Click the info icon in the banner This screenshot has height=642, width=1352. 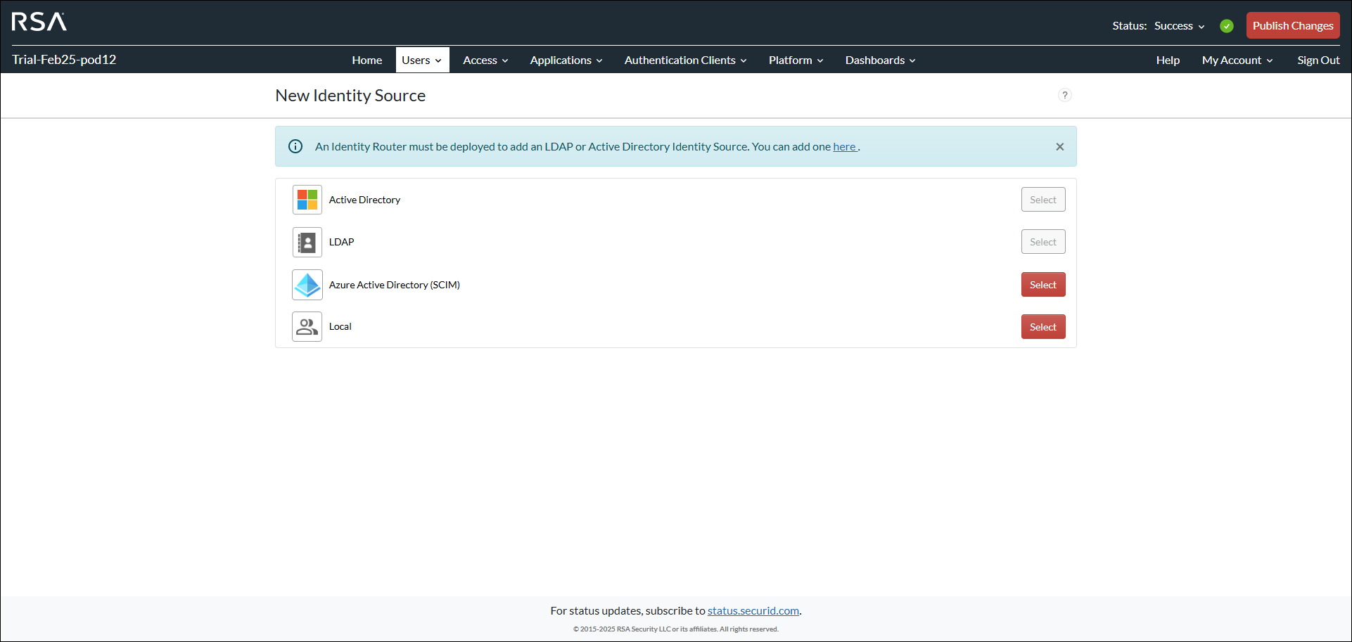click(295, 146)
